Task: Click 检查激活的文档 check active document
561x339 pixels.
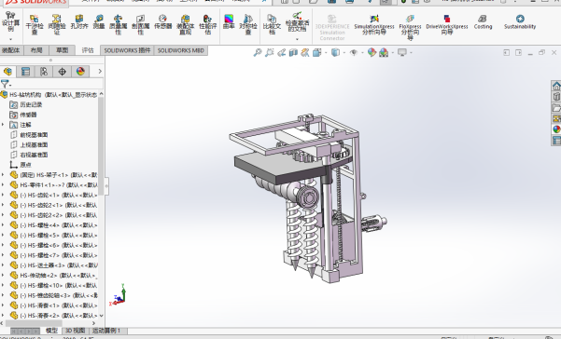Action: pyautogui.click(x=297, y=22)
